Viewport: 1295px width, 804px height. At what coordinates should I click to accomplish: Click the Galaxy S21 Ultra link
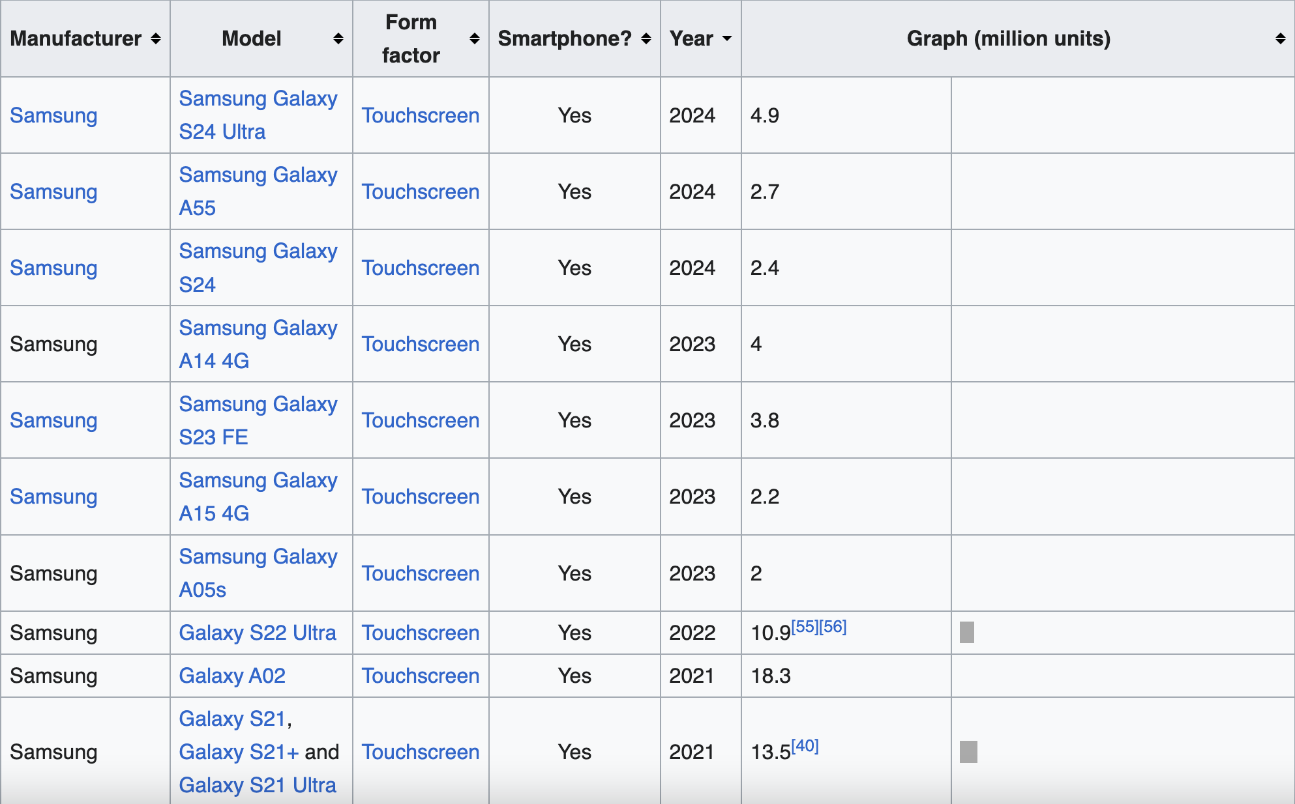click(258, 785)
